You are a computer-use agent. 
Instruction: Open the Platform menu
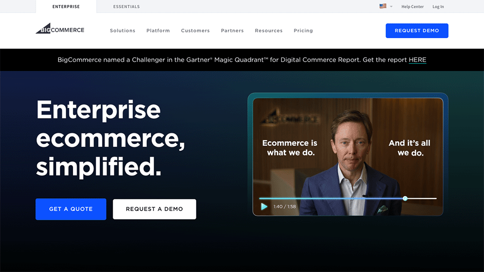(x=158, y=30)
